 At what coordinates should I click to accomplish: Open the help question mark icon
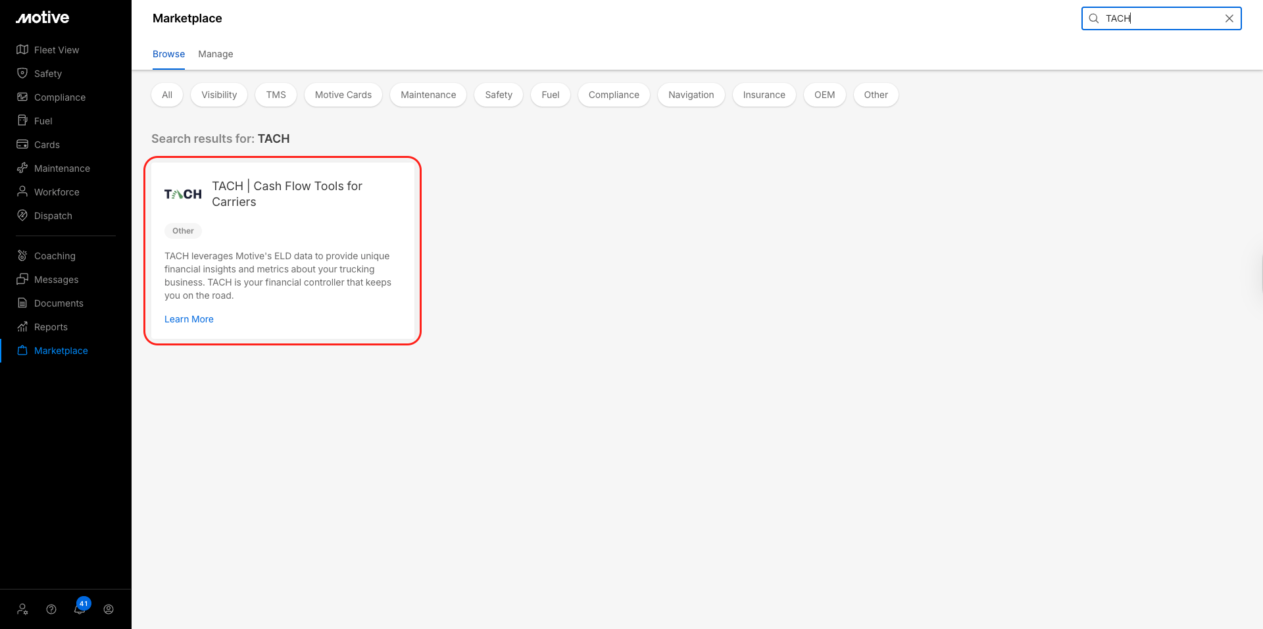click(x=51, y=609)
